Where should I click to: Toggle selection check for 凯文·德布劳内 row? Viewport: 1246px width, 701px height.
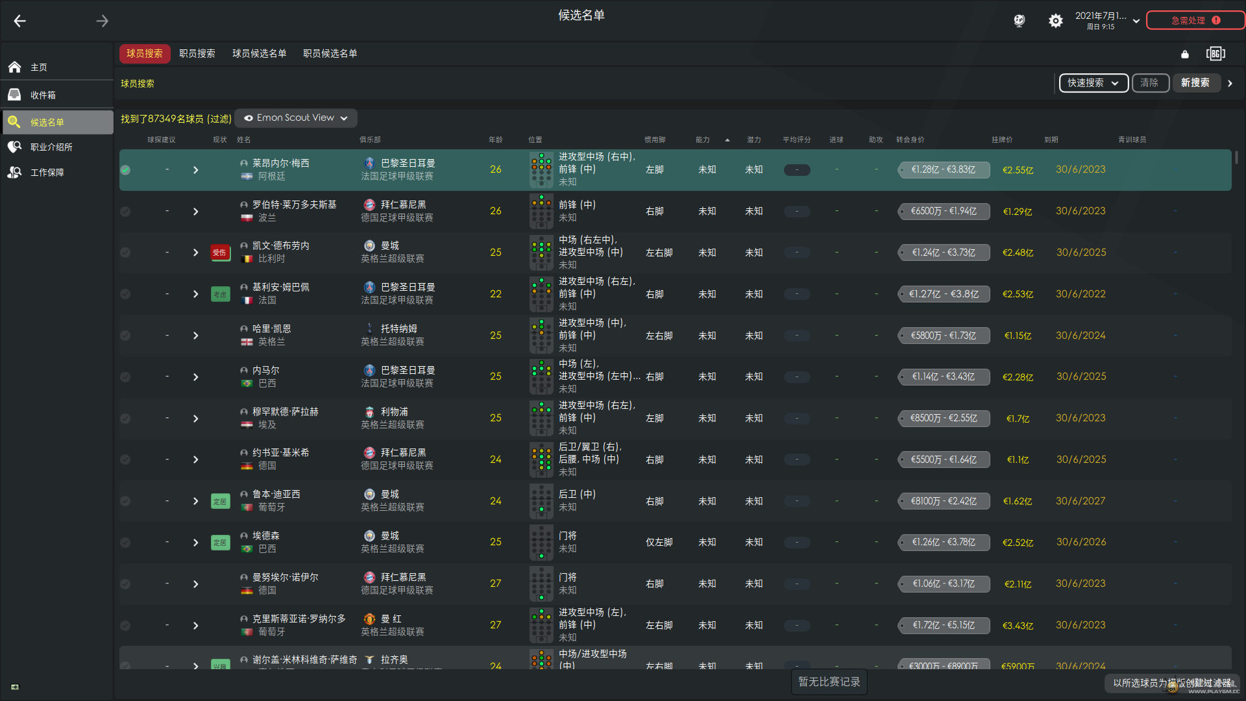pyautogui.click(x=125, y=252)
